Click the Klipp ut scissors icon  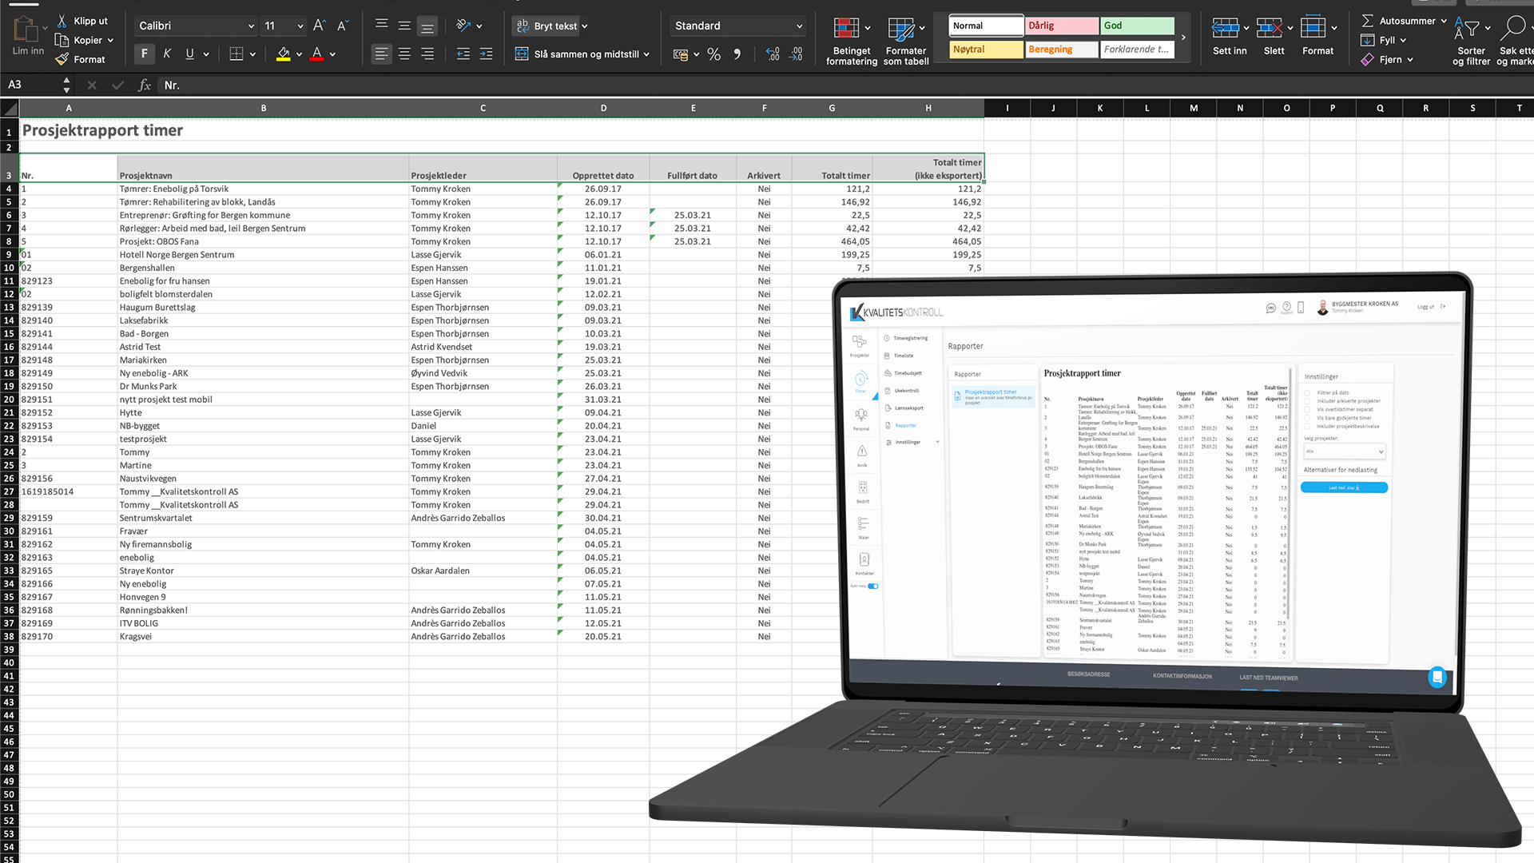click(62, 21)
